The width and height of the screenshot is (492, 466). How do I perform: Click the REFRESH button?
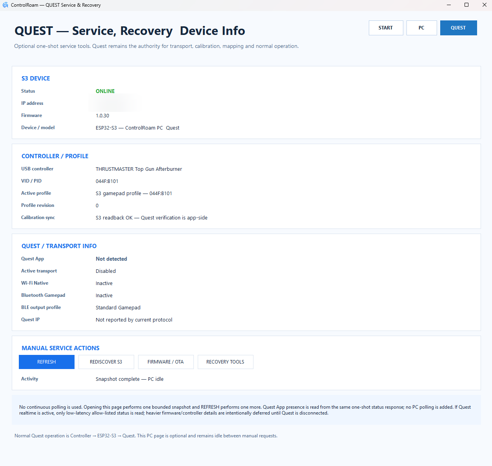click(x=47, y=362)
